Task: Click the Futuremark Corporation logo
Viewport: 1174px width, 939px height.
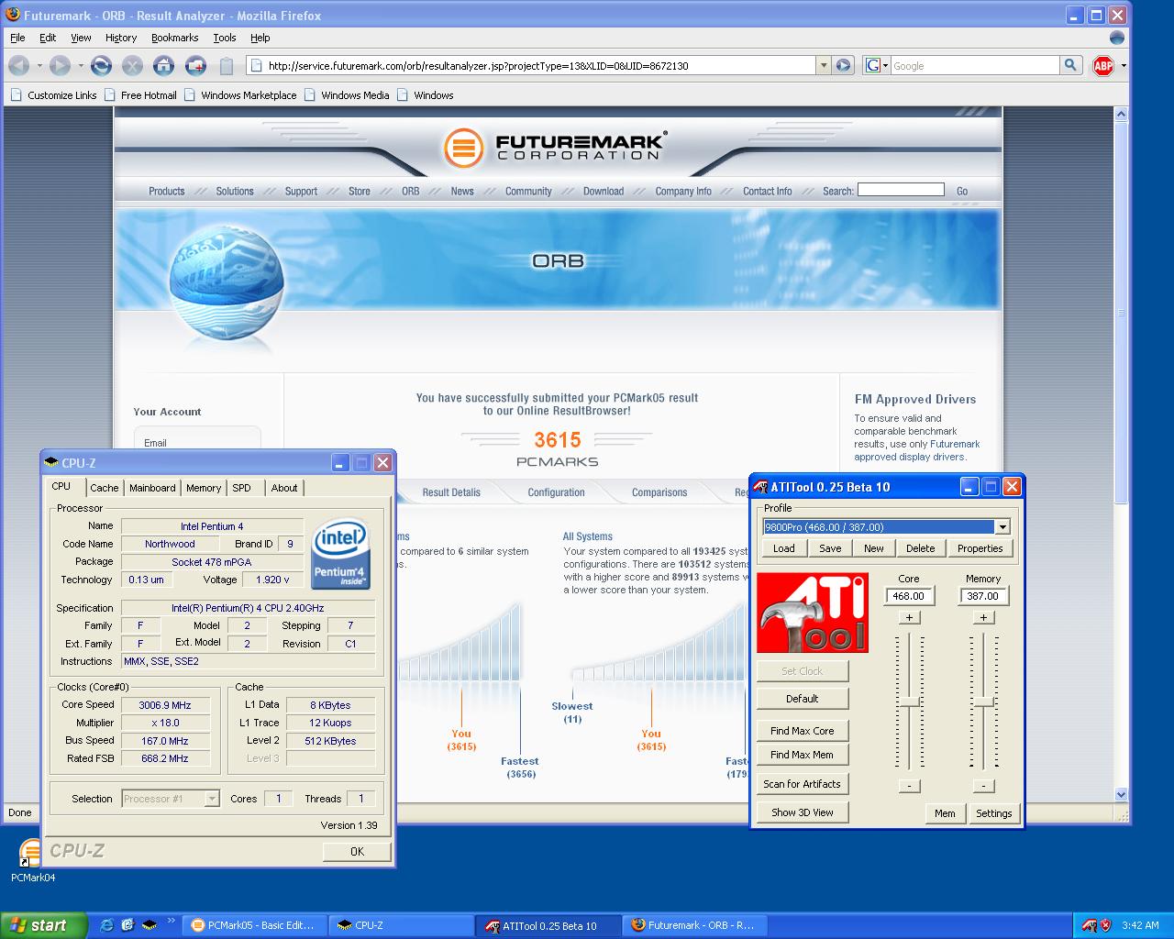Action: 554,147
